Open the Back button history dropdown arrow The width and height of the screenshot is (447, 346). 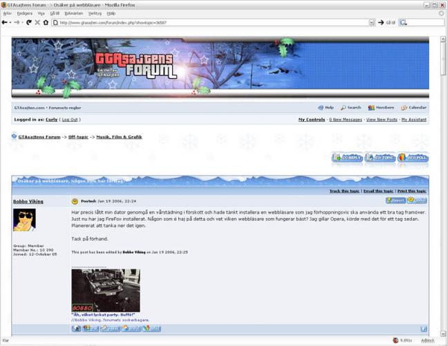(11, 22)
